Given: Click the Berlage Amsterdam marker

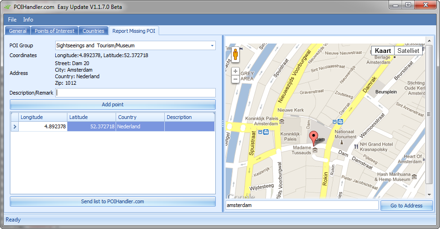Looking at the screenshot, I should 395,57.
